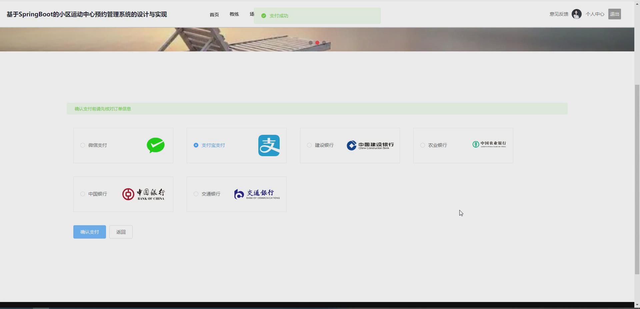
Task: Select the 支付宝支付 radio button
Action: click(196, 145)
